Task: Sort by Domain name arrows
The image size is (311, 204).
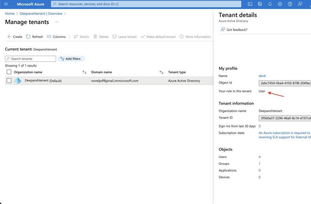Action: [x=162, y=72]
